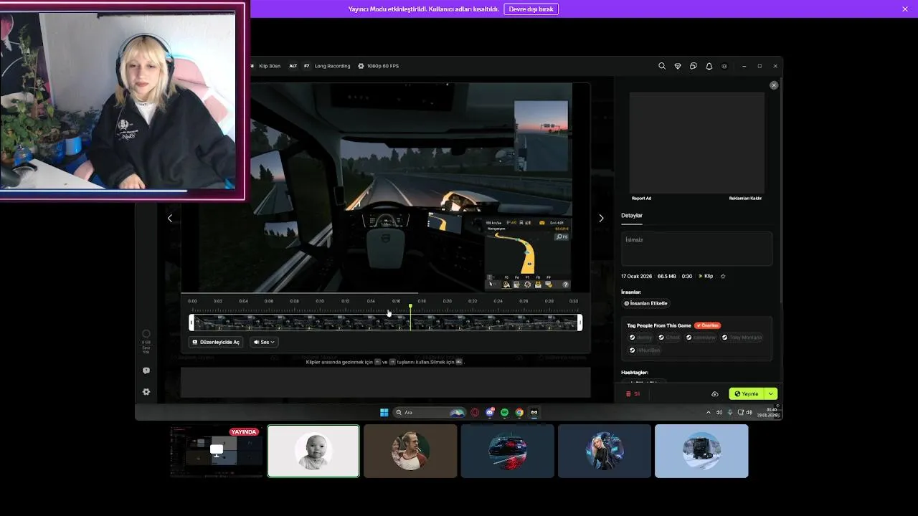Click the green playhead marker on timeline
Screen dimensions: 918x516
[410, 307]
